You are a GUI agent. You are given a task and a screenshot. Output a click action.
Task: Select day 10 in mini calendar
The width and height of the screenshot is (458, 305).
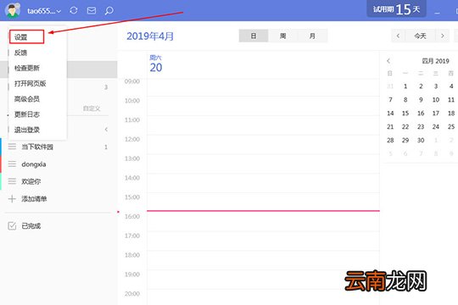pos(436,100)
